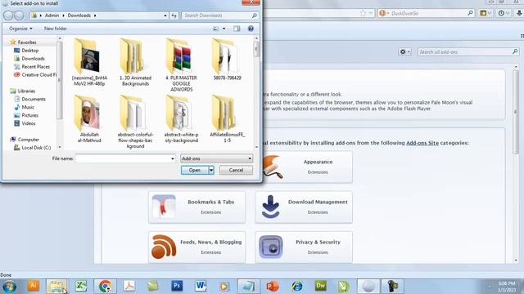This screenshot has width=524, height=294.
Task: Open Dreamweaver from the taskbar
Action: (320, 286)
